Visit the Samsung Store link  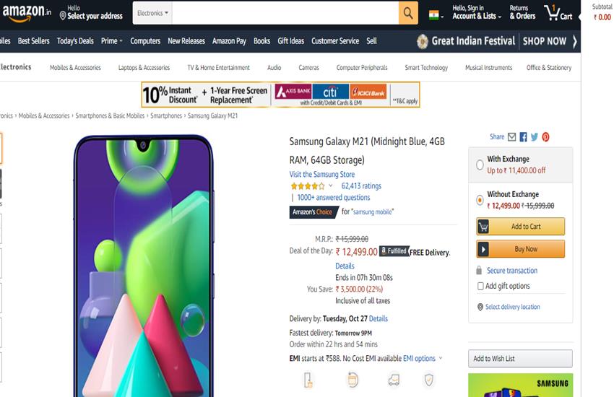(x=322, y=174)
